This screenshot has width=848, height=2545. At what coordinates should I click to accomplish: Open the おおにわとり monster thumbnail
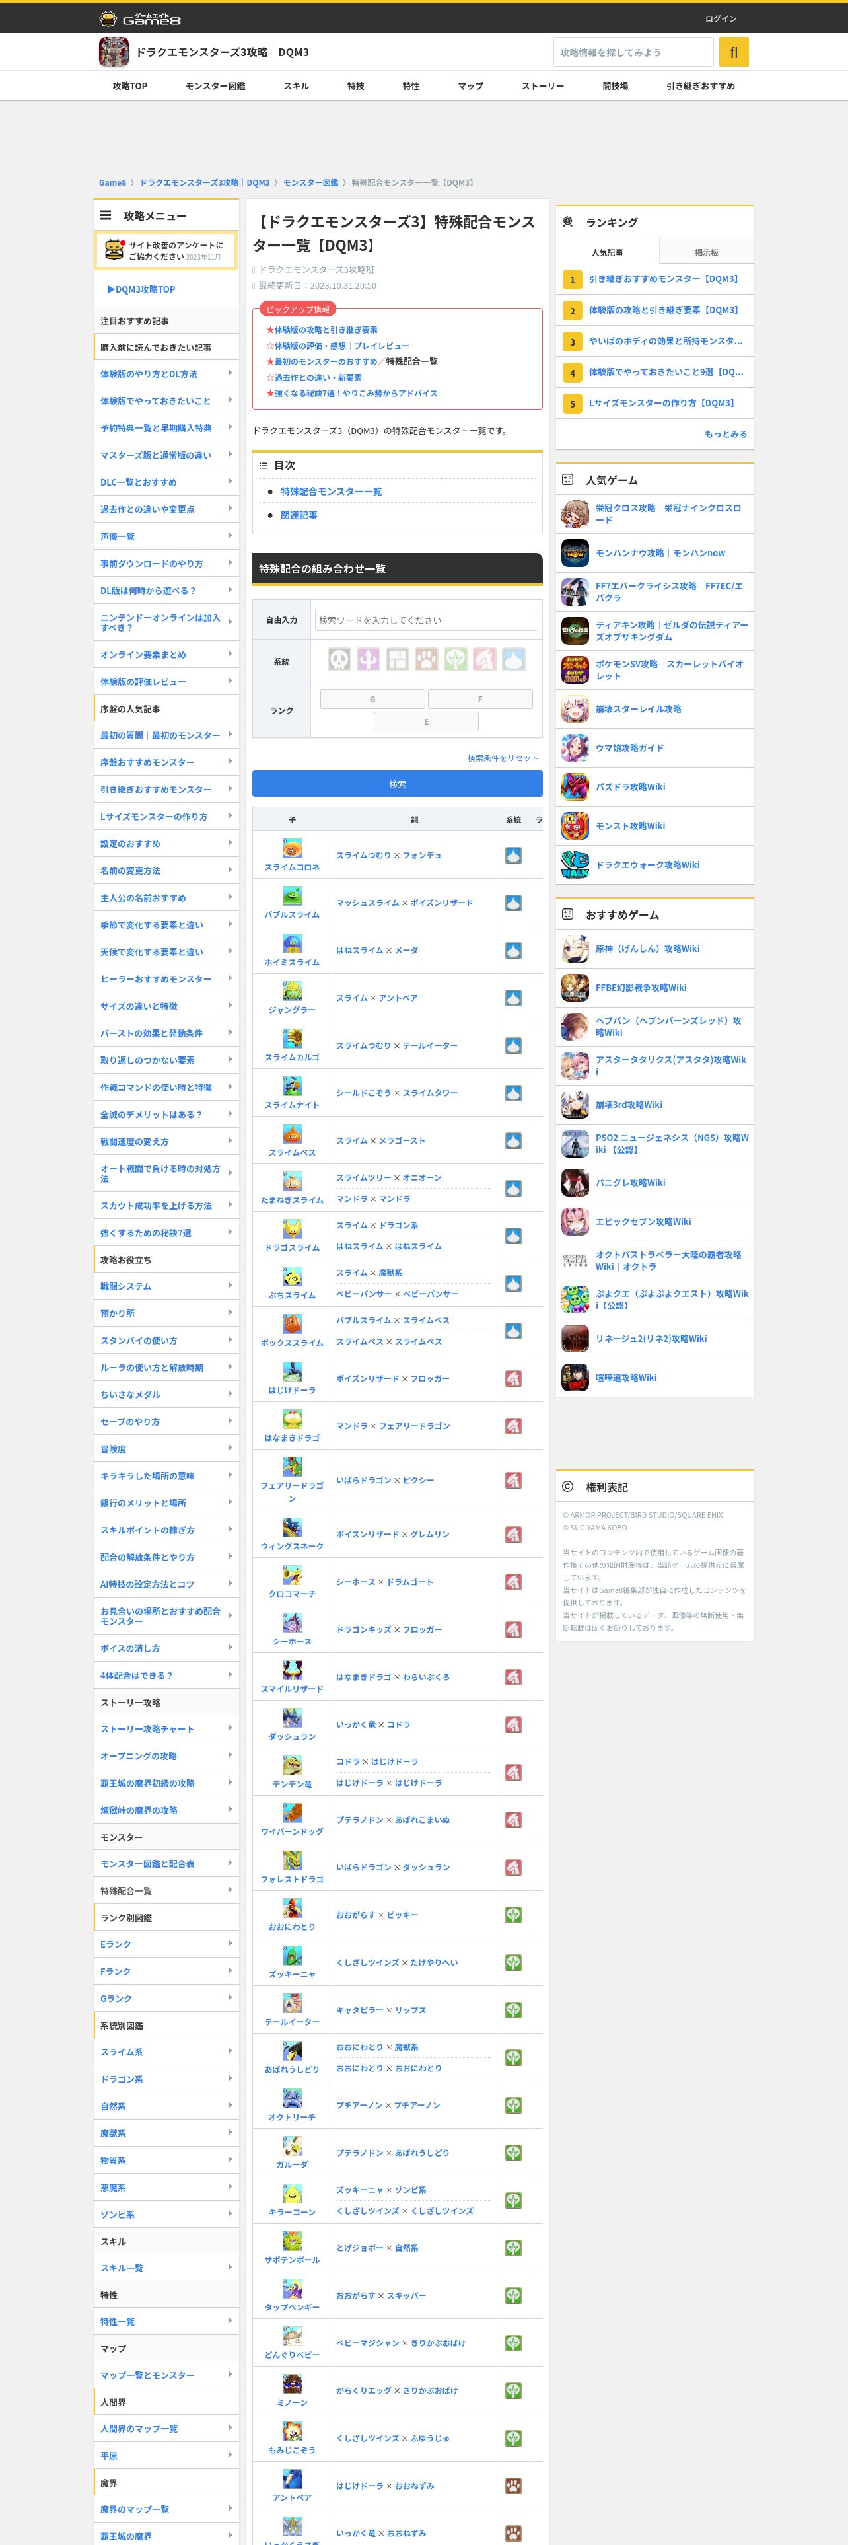tap(292, 1908)
